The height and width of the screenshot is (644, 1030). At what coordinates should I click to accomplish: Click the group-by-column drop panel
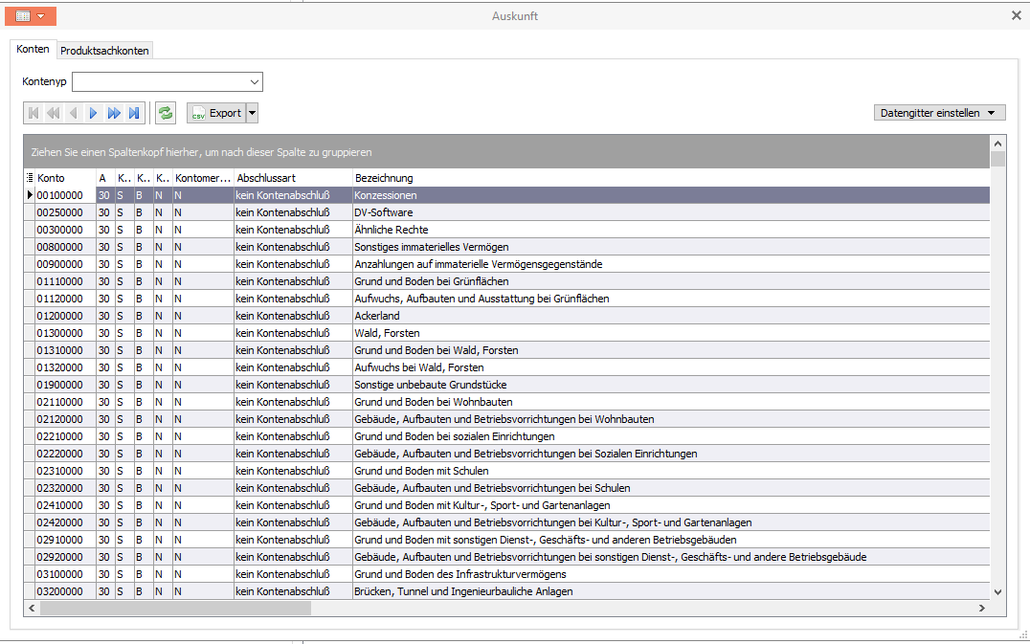(506, 151)
